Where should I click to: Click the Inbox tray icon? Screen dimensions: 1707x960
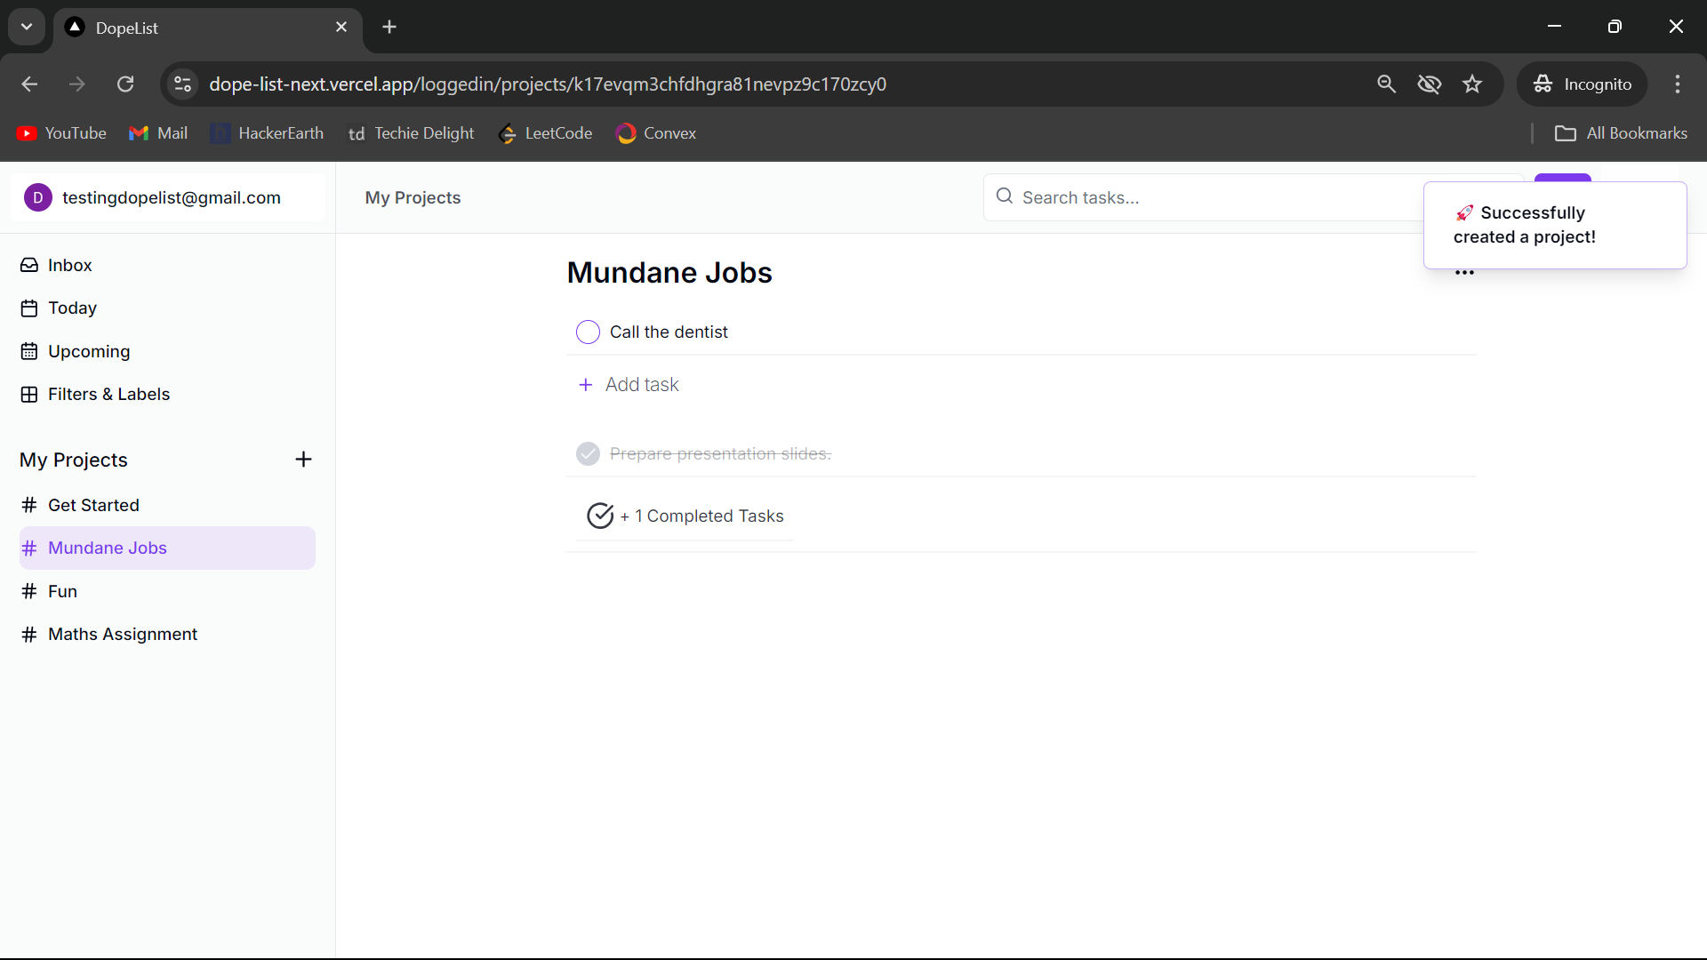pos(29,265)
